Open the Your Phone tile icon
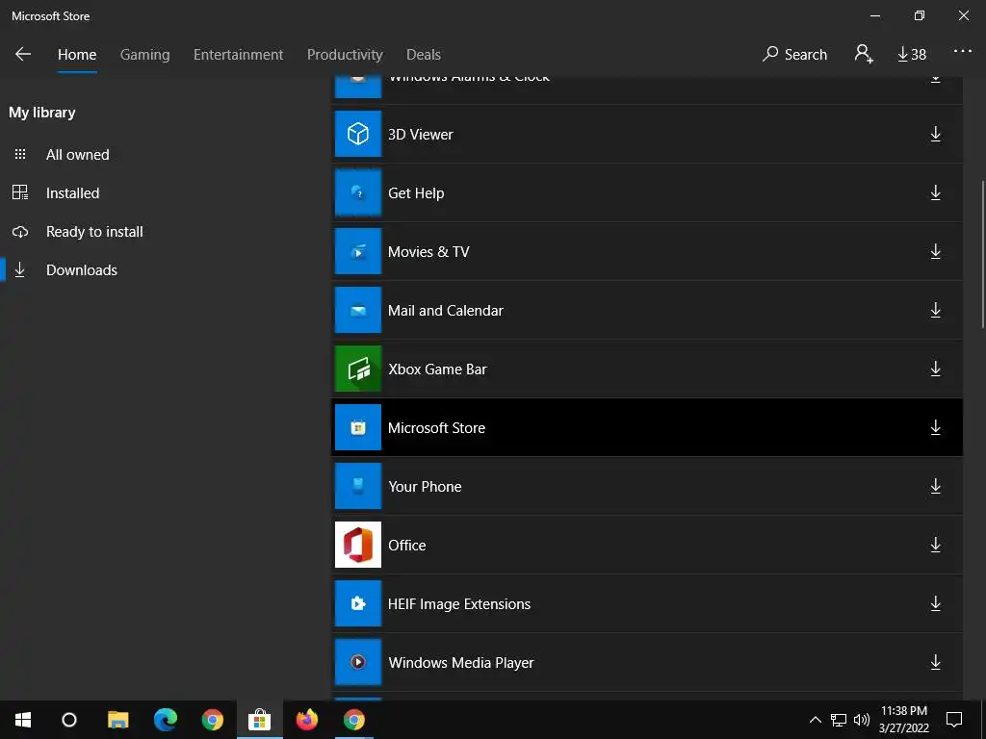The width and height of the screenshot is (986, 739). click(358, 486)
